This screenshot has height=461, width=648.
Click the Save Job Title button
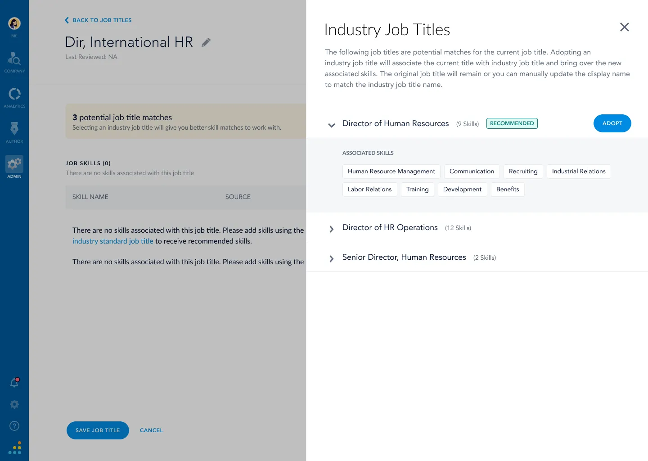tap(98, 430)
